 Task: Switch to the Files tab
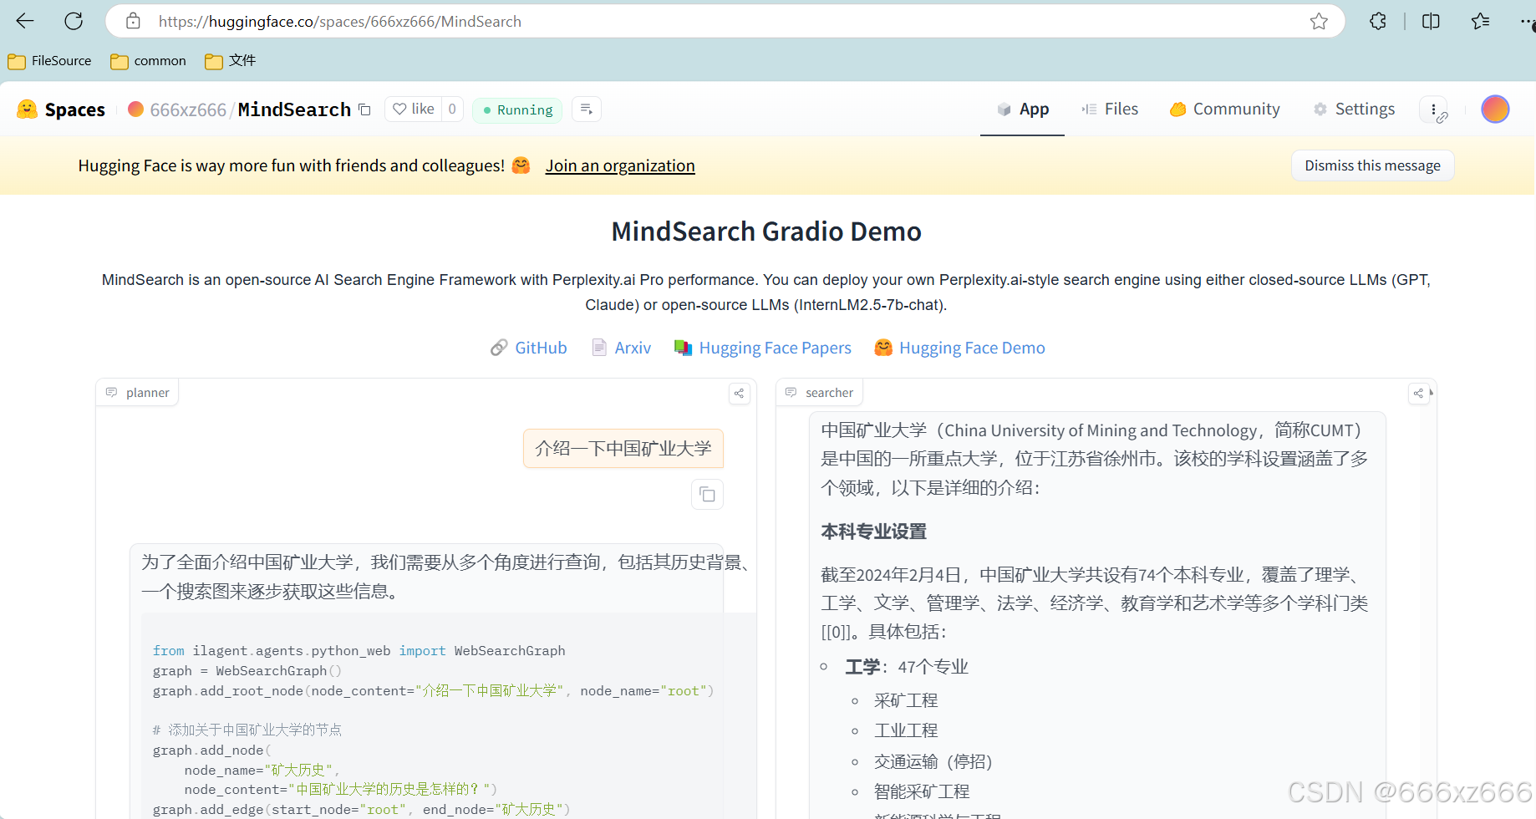[x=1109, y=109]
